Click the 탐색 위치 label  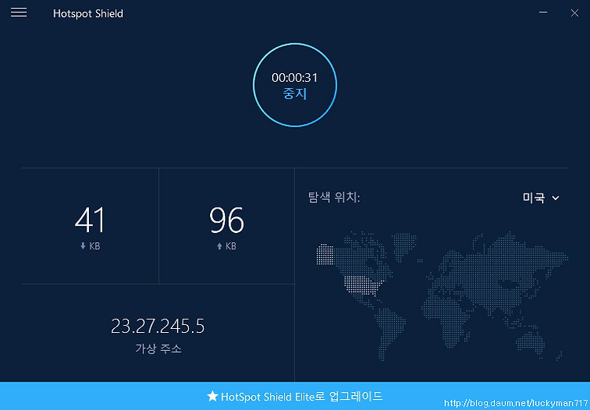(334, 198)
